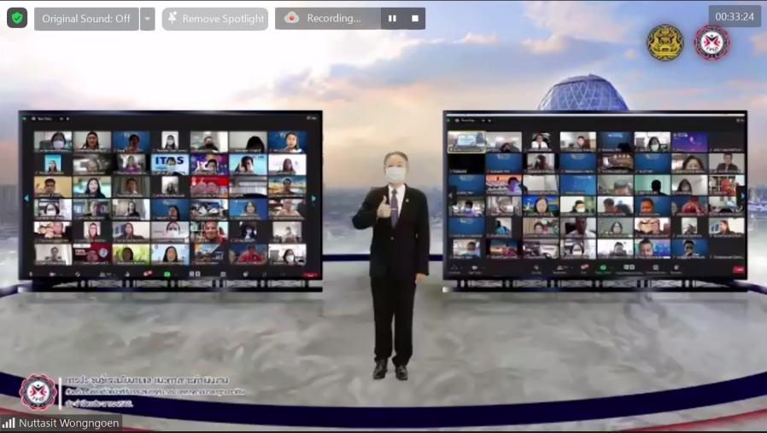Click the red circular logo beside the gold emblem

click(711, 43)
